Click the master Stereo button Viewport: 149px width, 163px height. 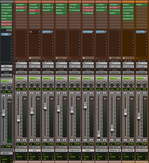click(7, 69)
